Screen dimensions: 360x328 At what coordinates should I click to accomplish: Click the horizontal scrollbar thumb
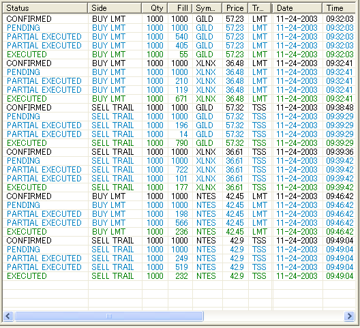coord(109,316)
